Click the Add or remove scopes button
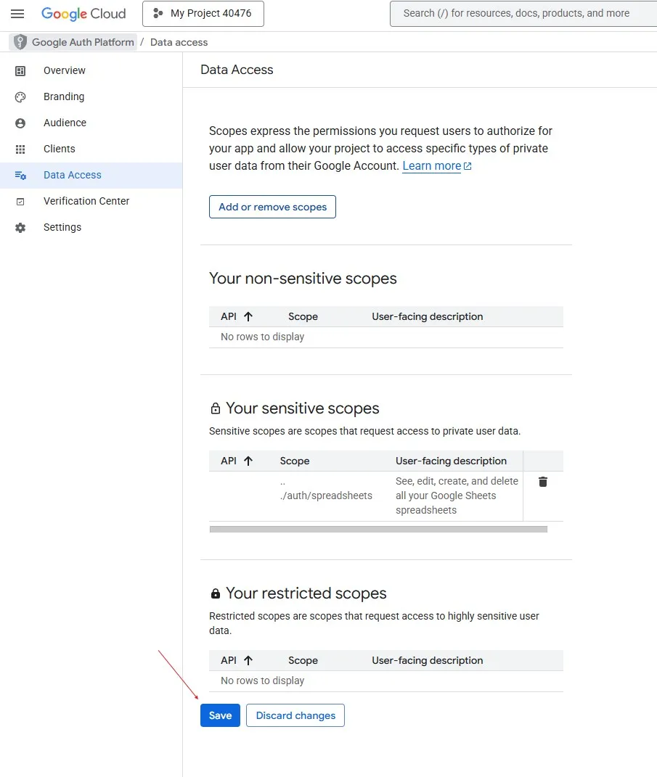The image size is (657, 777). [x=272, y=207]
